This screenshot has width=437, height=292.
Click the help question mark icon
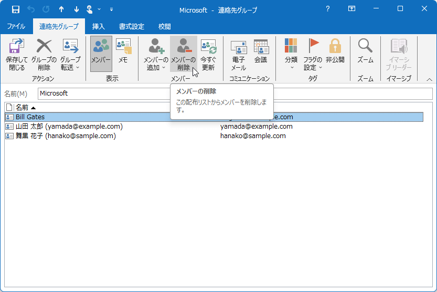coord(328,9)
